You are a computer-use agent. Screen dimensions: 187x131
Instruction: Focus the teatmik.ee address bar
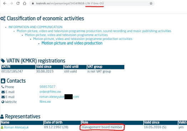click(92, 3)
